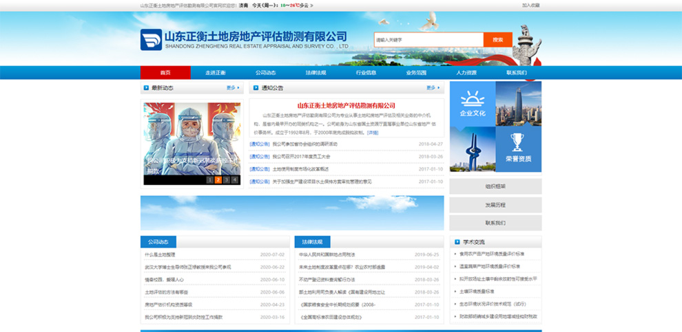Click the blue sky banner image
Image resolution: width=682 pixels, height=332 pixels.
coord(292,212)
